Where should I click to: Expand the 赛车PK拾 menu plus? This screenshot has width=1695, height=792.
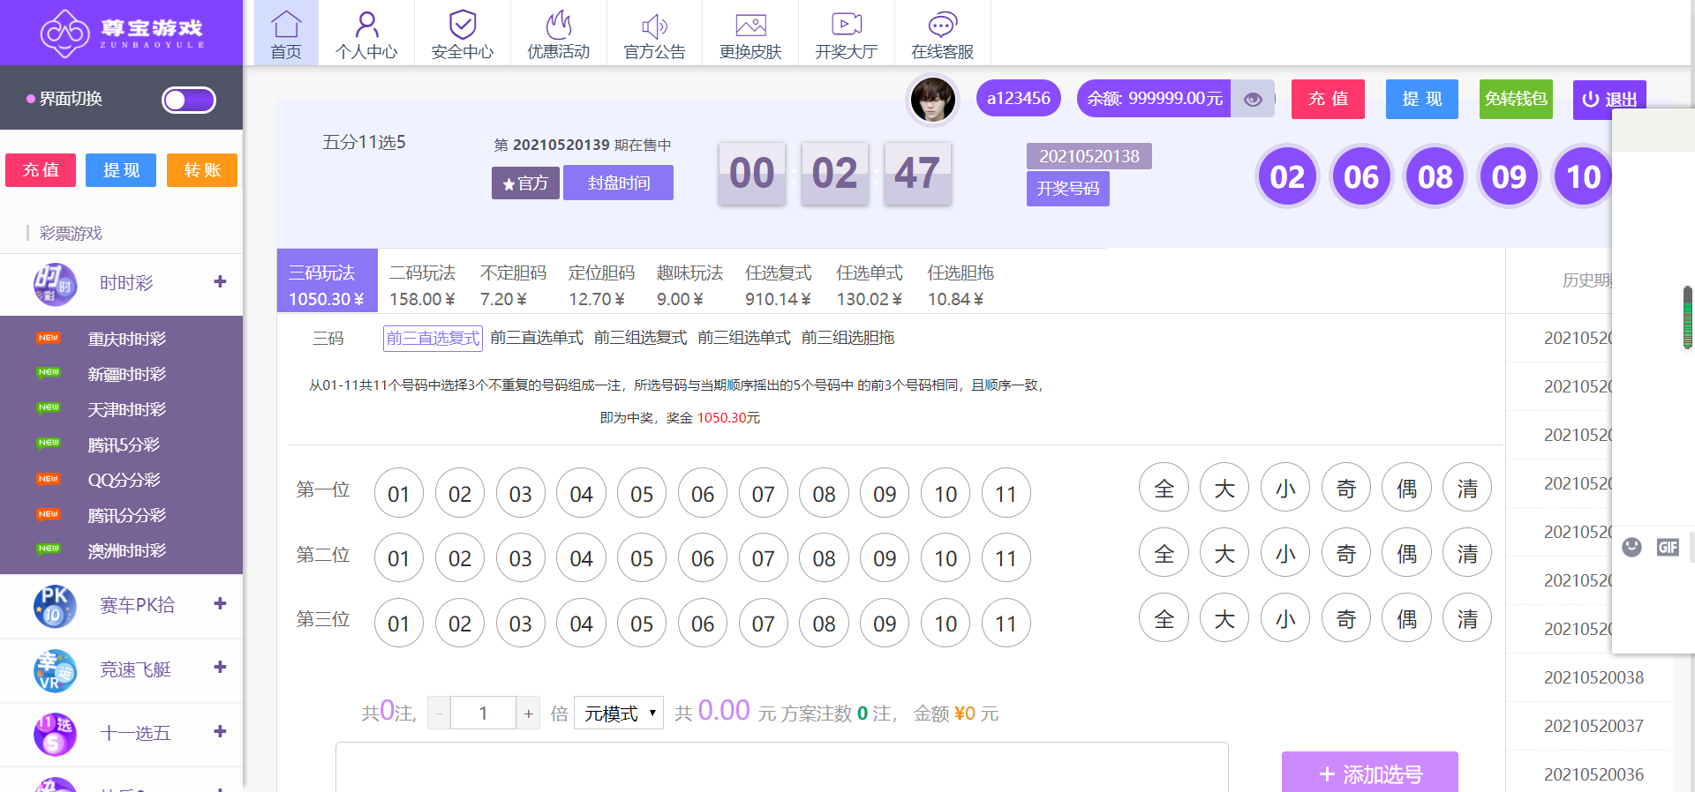(220, 603)
